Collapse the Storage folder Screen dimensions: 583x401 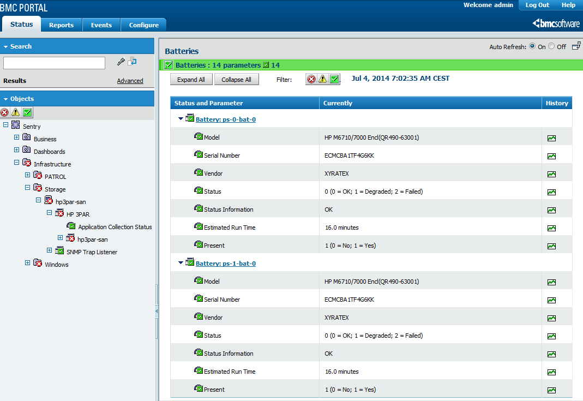click(27, 188)
